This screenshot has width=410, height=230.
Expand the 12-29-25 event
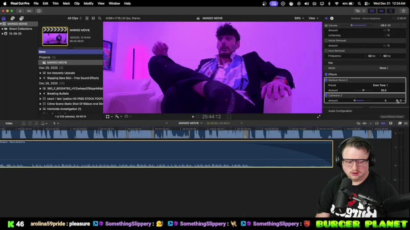tap(3, 34)
